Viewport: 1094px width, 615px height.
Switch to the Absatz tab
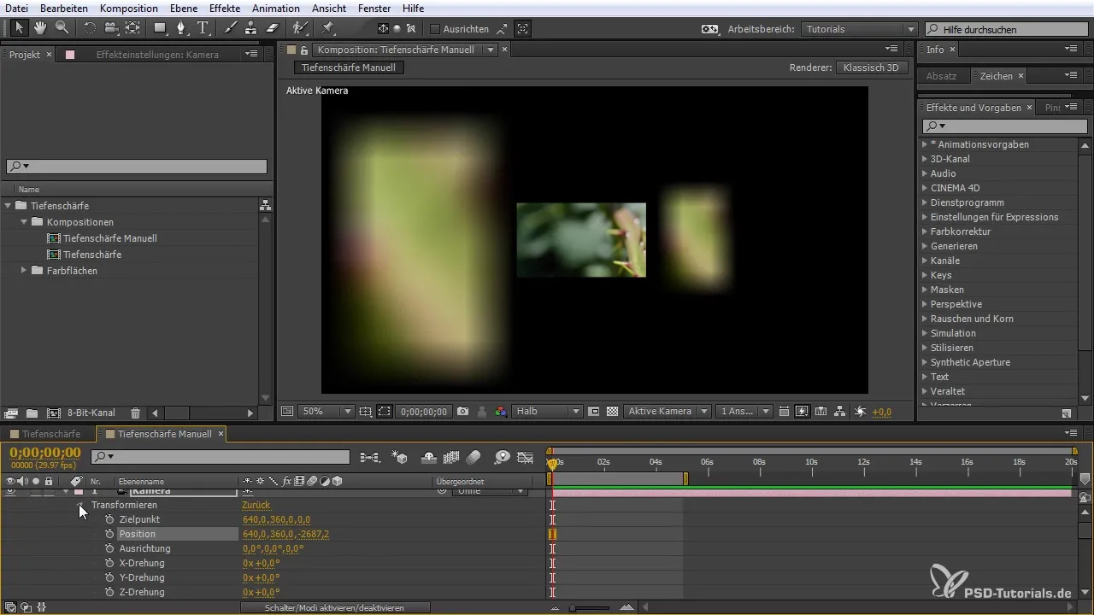point(942,76)
